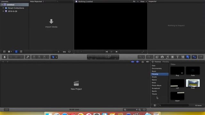Select the News theme category
The image size is (205, 115).
coord(154,83)
